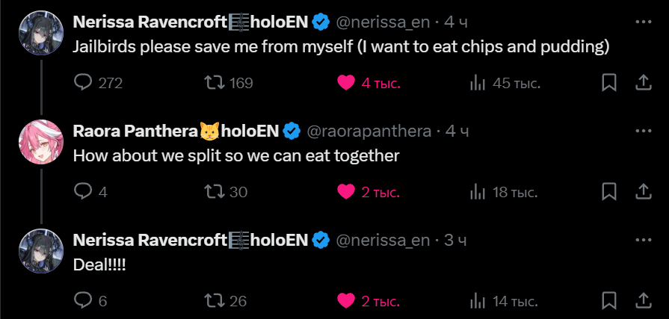Share Nerissa's chips and pudding tweet
The width and height of the screenshot is (669, 319).
coord(643,82)
